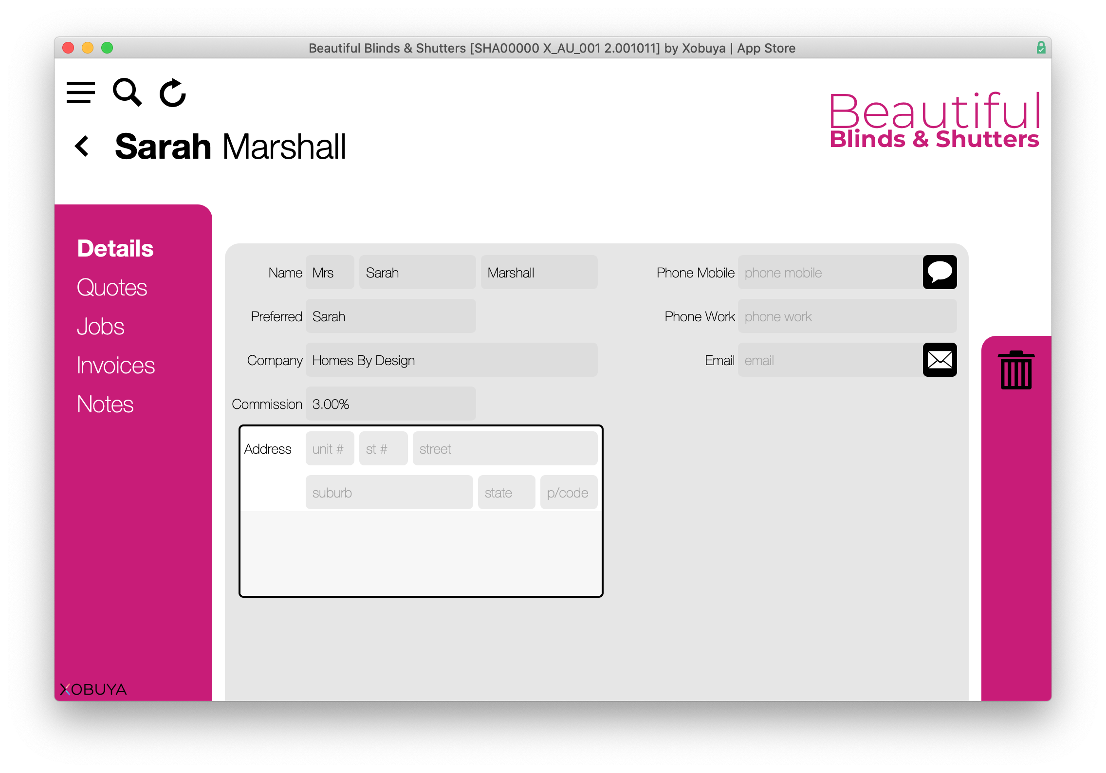Click the Phone Mobile label
1106x773 pixels.
(696, 273)
